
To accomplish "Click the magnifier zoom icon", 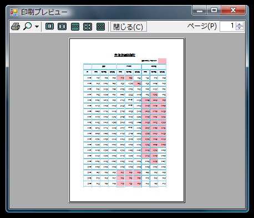I will (x=28, y=26).
